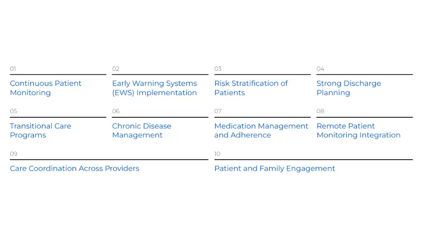Click the 04 section number
Screen dimensions: 423x243
pos(320,69)
